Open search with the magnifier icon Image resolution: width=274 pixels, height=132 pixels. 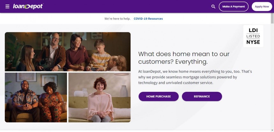click(213, 7)
